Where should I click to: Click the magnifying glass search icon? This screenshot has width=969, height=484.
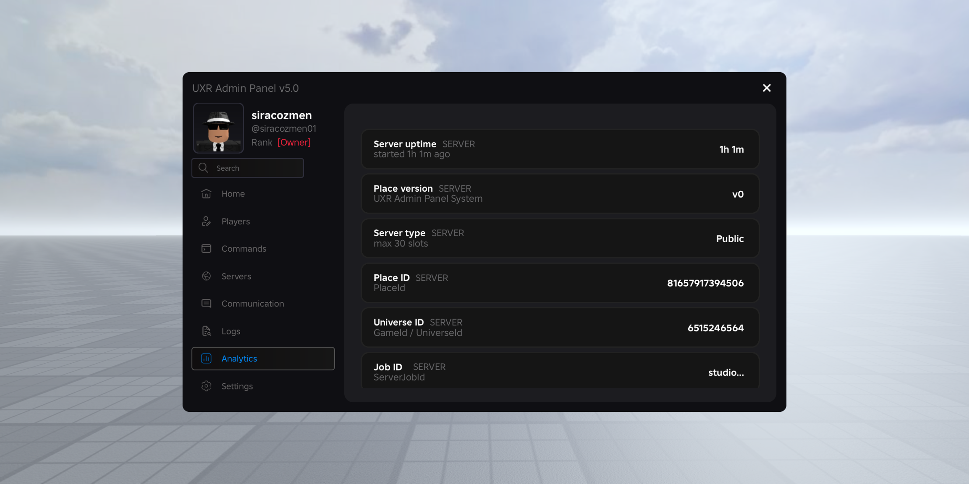point(203,167)
